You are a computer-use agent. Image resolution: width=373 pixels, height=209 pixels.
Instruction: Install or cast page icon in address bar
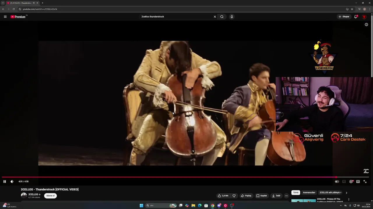[x=347, y=9]
